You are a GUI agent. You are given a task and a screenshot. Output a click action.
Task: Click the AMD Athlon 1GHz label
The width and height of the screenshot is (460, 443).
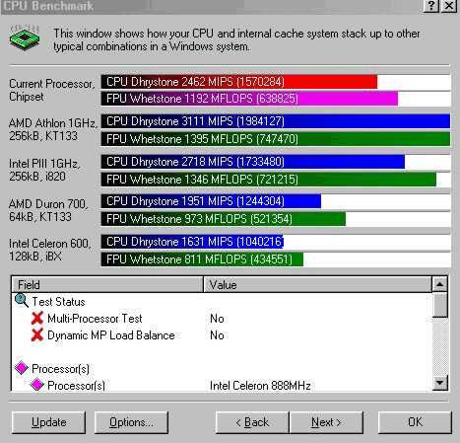click(53, 129)
